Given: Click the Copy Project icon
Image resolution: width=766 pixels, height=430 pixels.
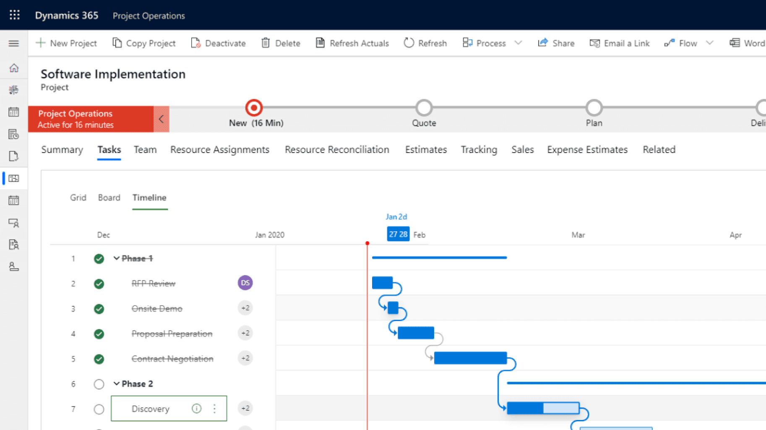Looking at the screenshot, I should pyautogui.click(x=117, y=43).
